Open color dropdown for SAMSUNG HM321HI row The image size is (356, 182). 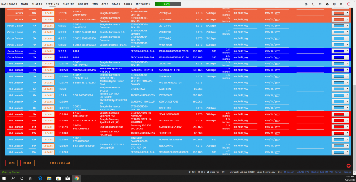tap(340, 70)
